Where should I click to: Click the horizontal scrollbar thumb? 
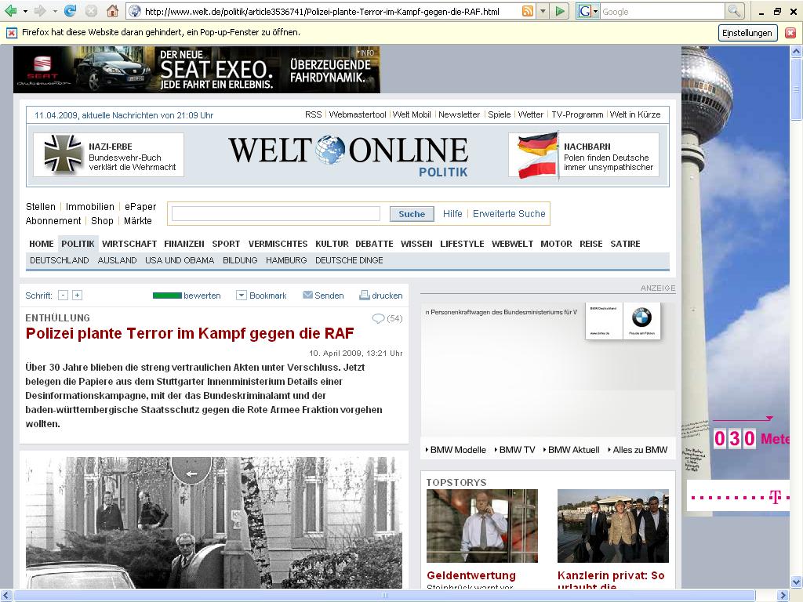(385, 596)
